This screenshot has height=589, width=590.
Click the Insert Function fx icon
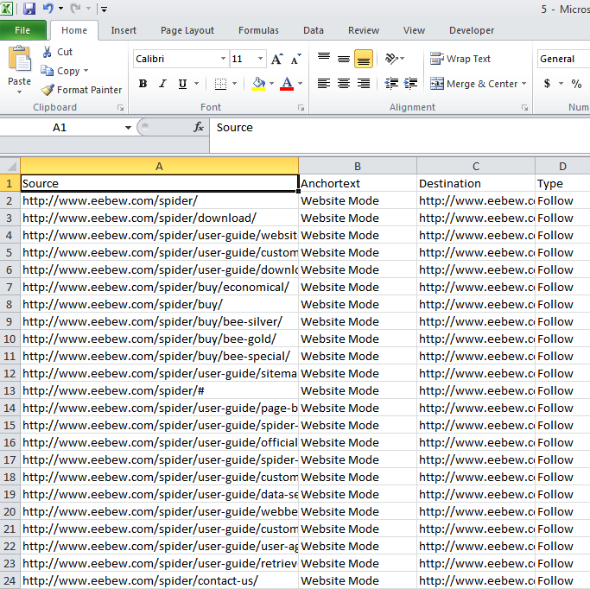tap(199, 128)
